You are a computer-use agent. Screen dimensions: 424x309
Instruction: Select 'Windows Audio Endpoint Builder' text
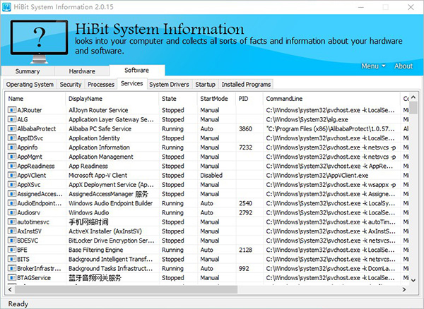coord(111,203)
